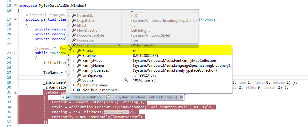Click the FontFamily property wrench icon
The image size is (308, 127).
point(74,45)
